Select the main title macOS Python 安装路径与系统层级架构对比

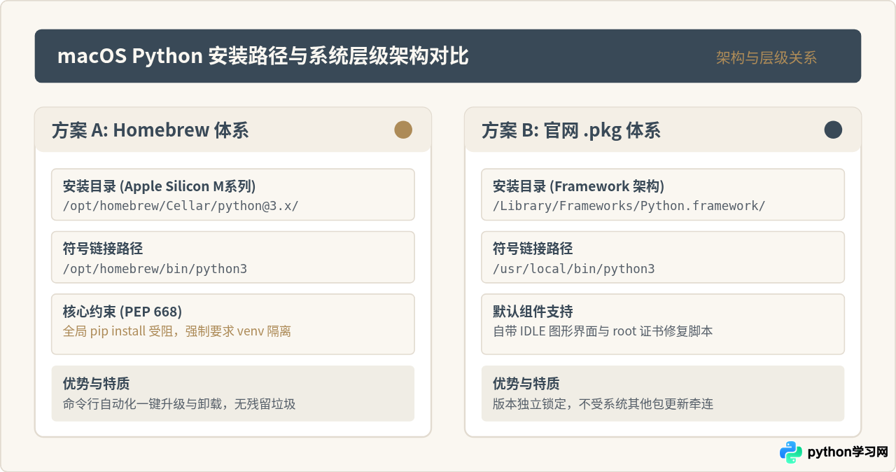pos(263,56)
